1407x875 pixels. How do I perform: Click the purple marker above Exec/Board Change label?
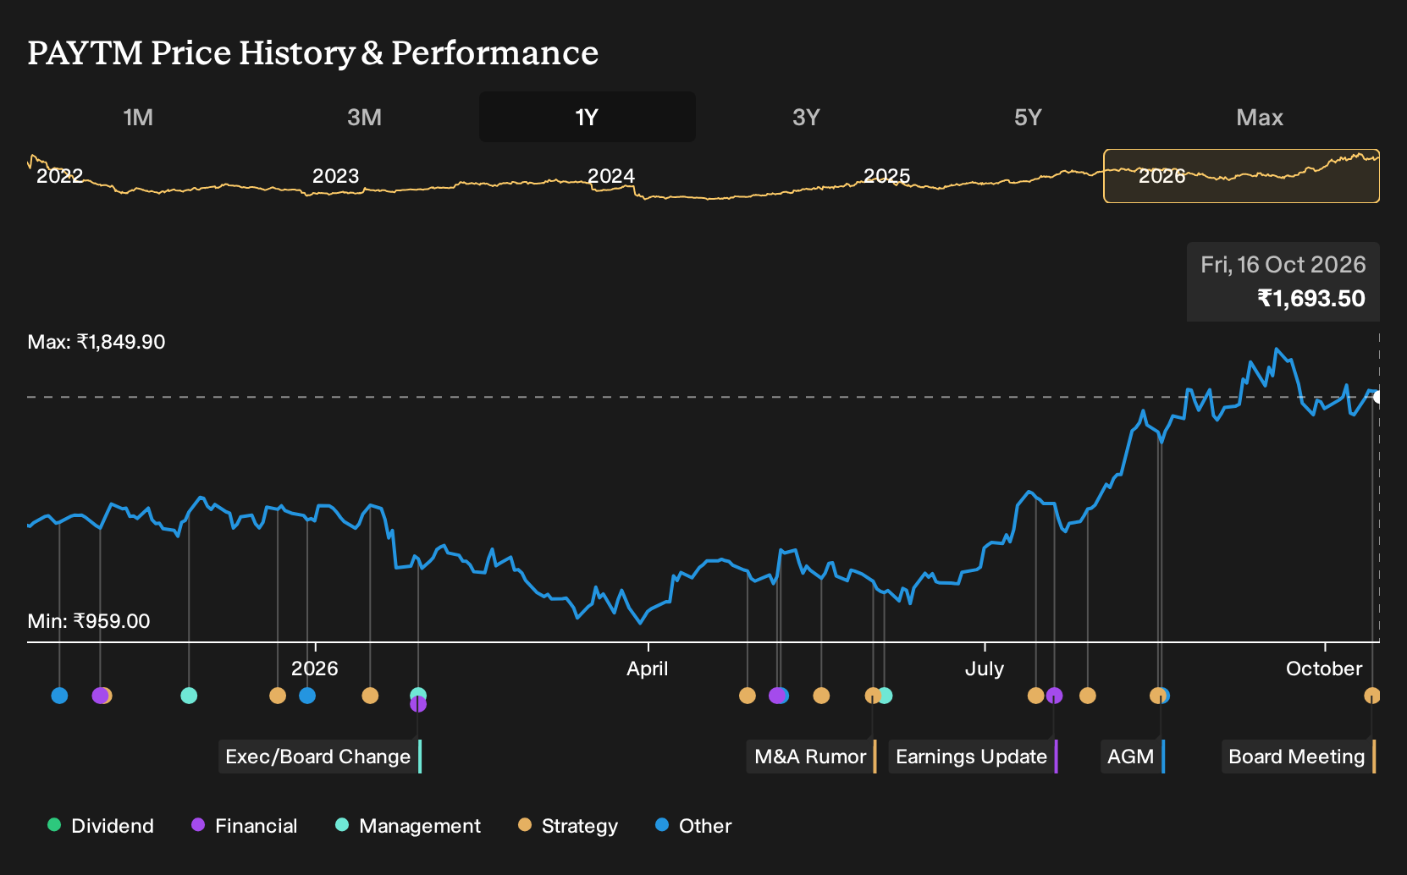[x=417, y=703]
